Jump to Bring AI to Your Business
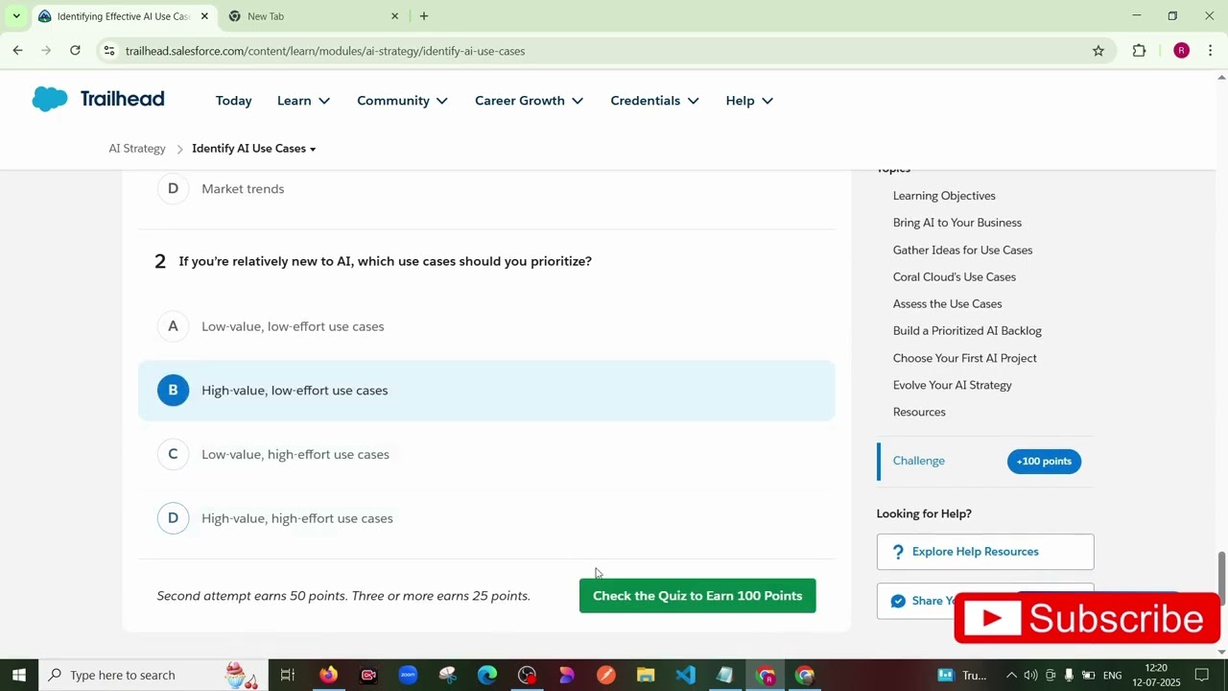This screenshot has width=1228, height=691. [x=957, y=223]
